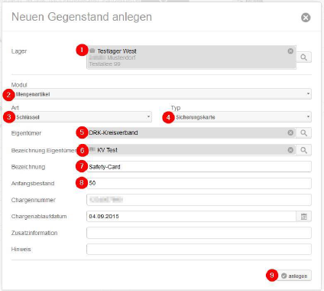Clear the Testlager West selection

click(290, 51)
